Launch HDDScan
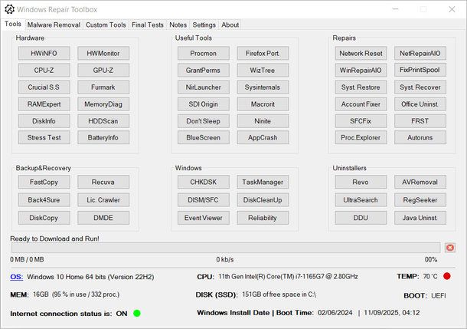This screenshot has height=329, width=467. (103, 121)
